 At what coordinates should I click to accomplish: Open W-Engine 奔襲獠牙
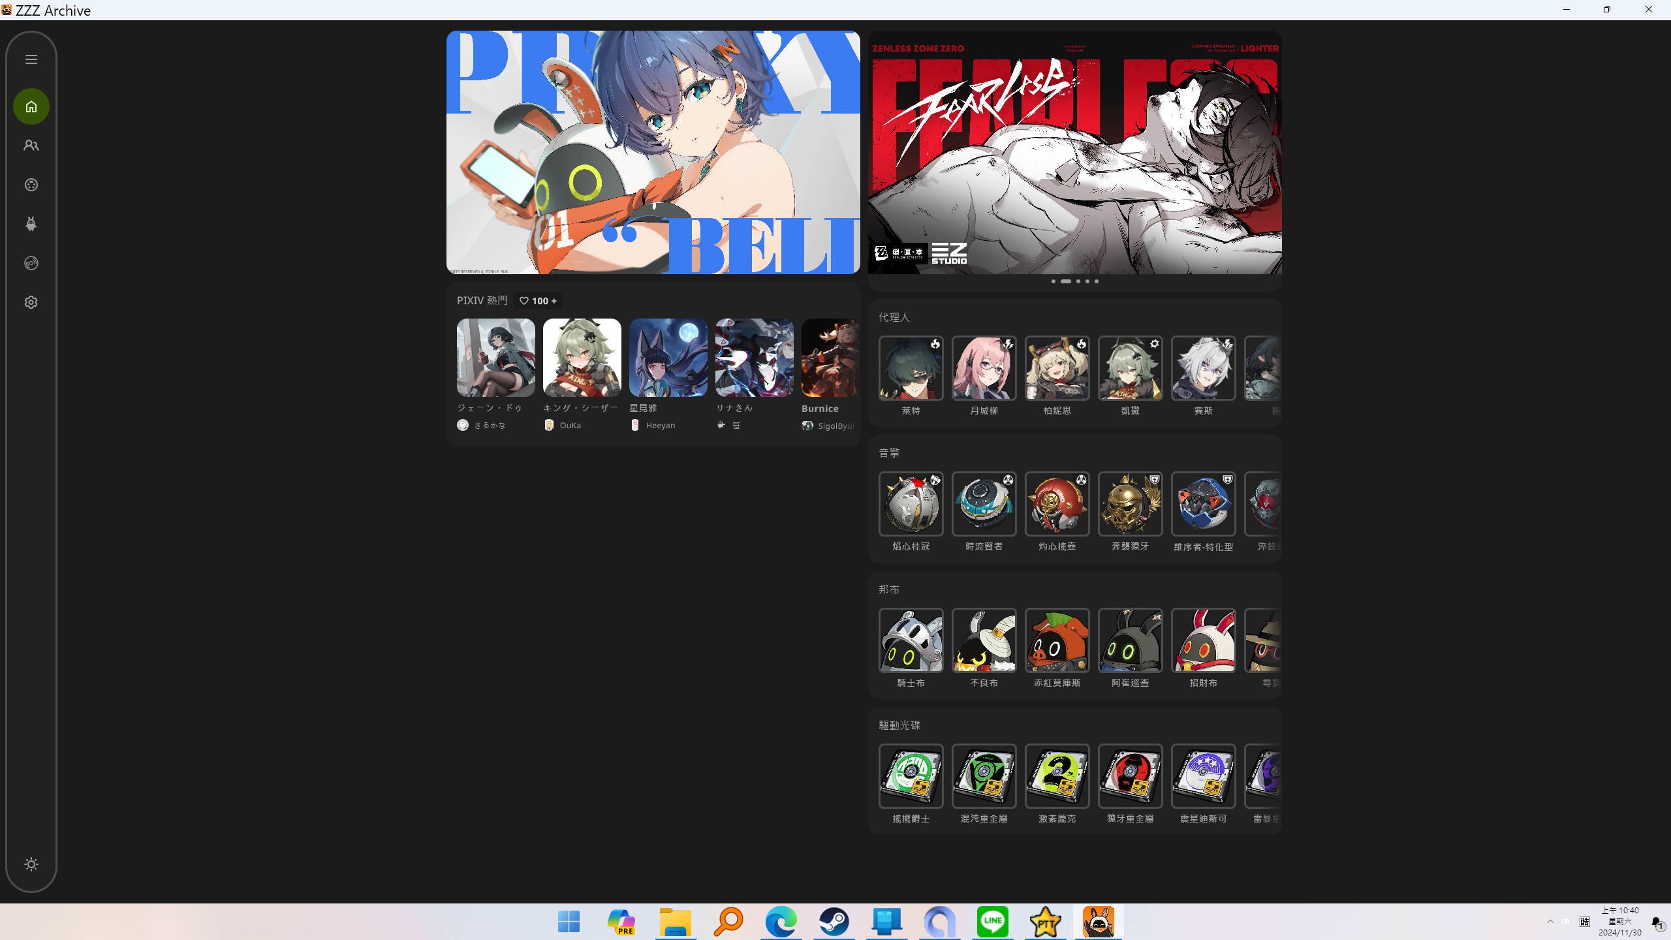[1131, 504]
